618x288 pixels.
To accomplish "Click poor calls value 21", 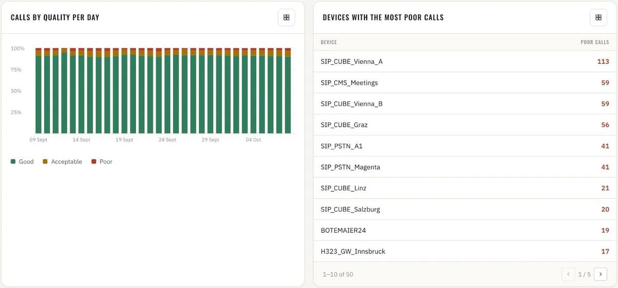I will [605, 188].
